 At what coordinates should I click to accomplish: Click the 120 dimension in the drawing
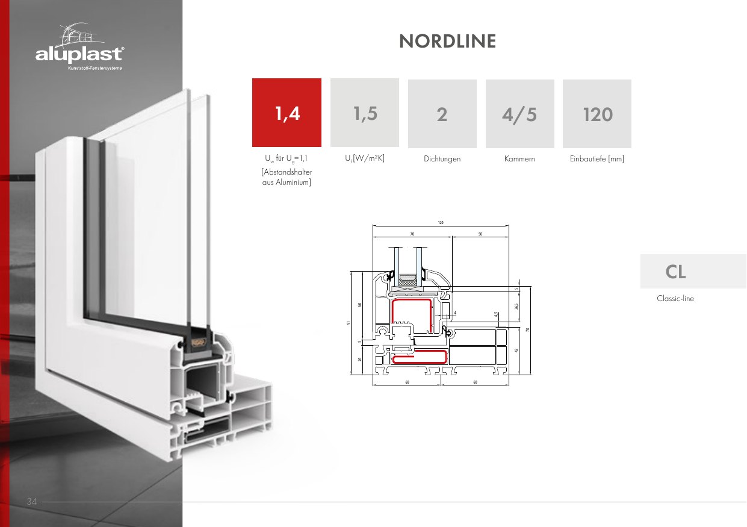coord(441,223)
